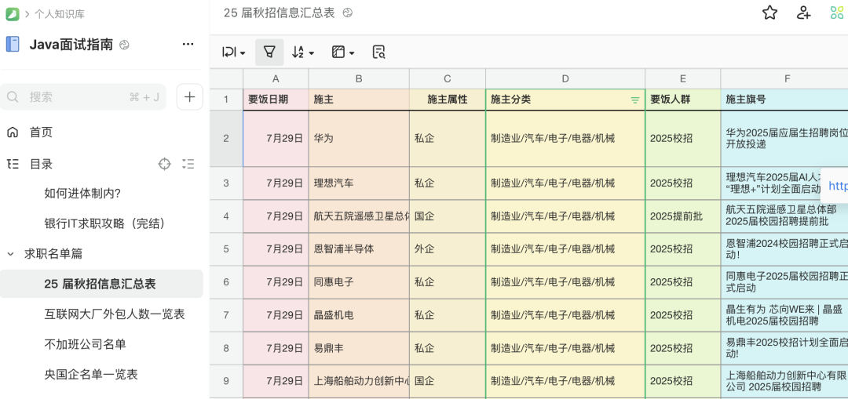Open the filter dropdown in 施主分类 header
This screenshot has height=399, width=848.
coord(635,100)
